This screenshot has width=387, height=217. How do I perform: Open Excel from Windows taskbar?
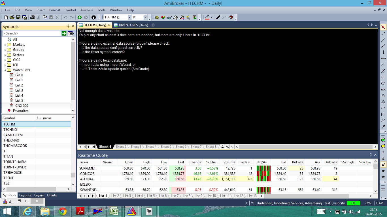(114, 211)
